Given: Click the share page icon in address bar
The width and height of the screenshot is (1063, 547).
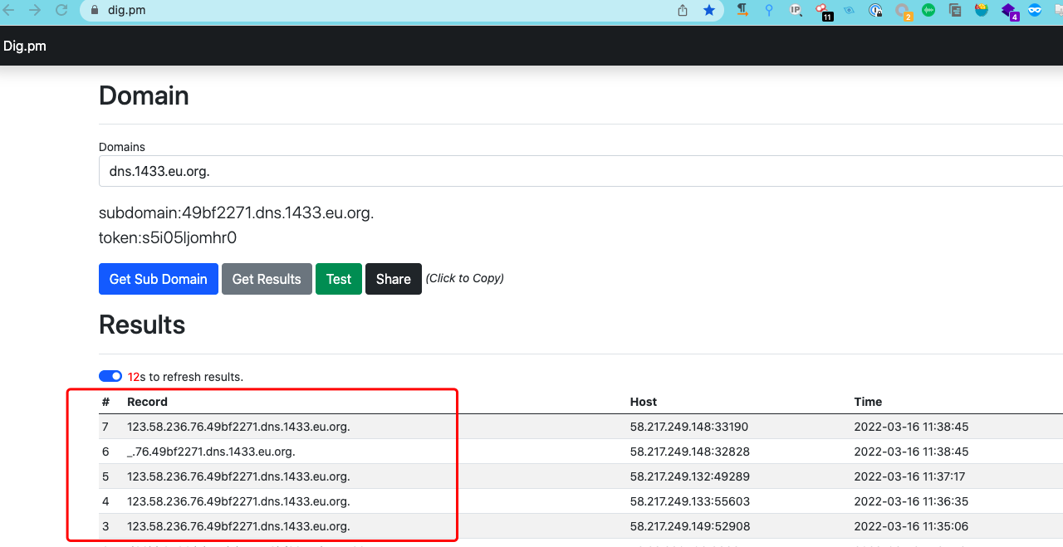Looking at the screenshot, I should (x=683, y=10).
